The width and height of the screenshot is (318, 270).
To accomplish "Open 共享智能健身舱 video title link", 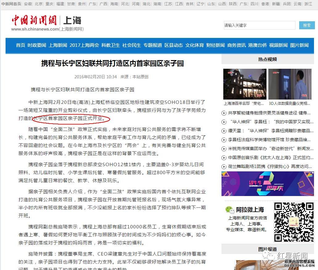I will click(269, 113).
